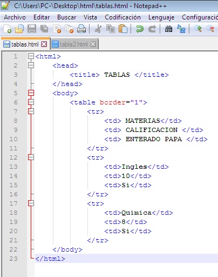Click the word Si on line 15

tap(126, 185)
